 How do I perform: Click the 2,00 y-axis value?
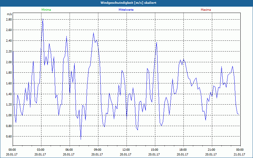9,62
